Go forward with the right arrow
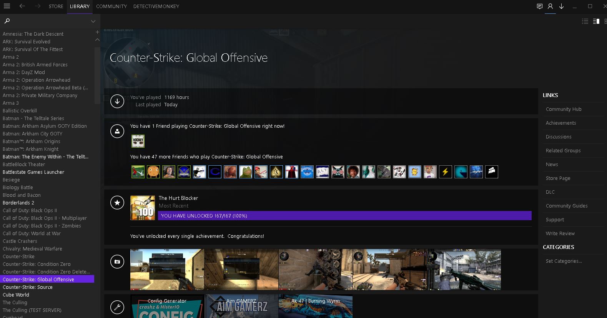The height and width of the screenshot is (318, 607). 37,6
